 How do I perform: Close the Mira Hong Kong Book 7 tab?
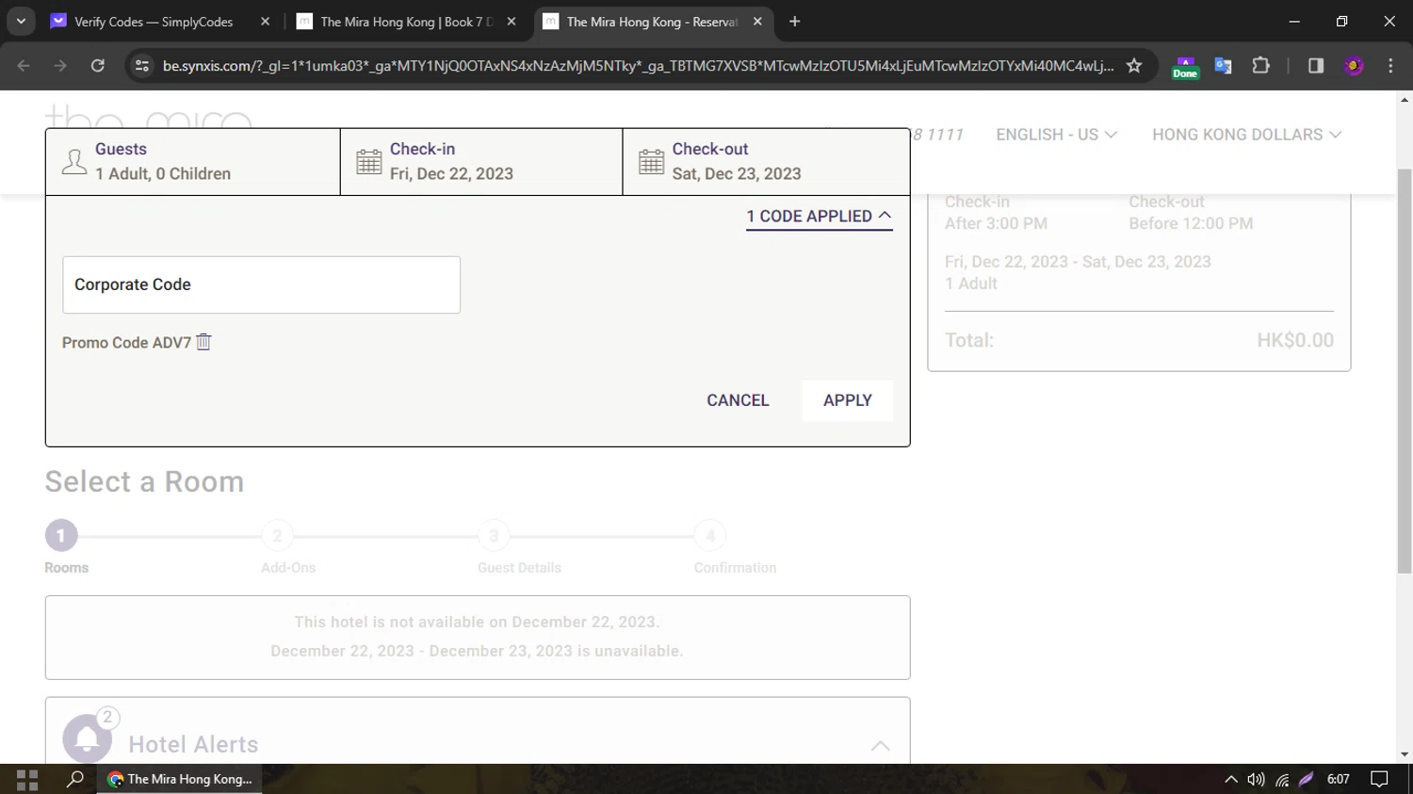coord(512,21)
